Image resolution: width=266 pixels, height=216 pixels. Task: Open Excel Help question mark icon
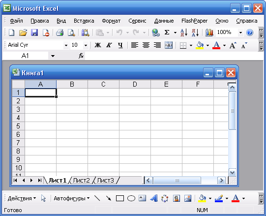click(x=250, y=32)
